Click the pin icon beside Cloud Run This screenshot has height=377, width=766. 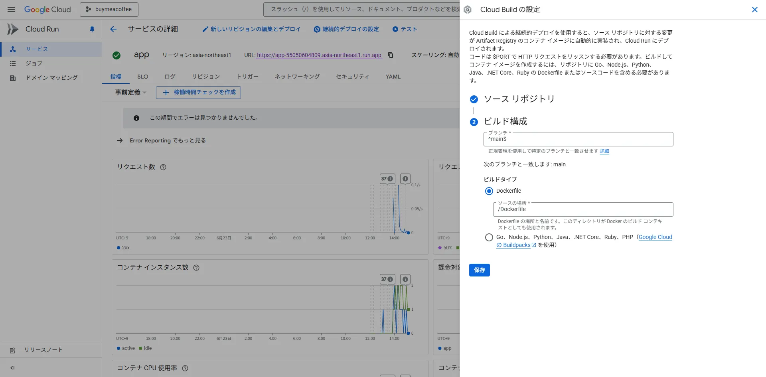92,29
